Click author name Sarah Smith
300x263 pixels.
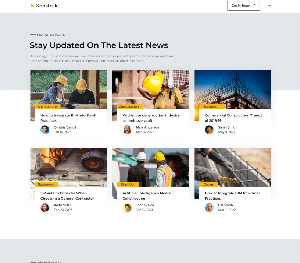(x=227, y=127)
